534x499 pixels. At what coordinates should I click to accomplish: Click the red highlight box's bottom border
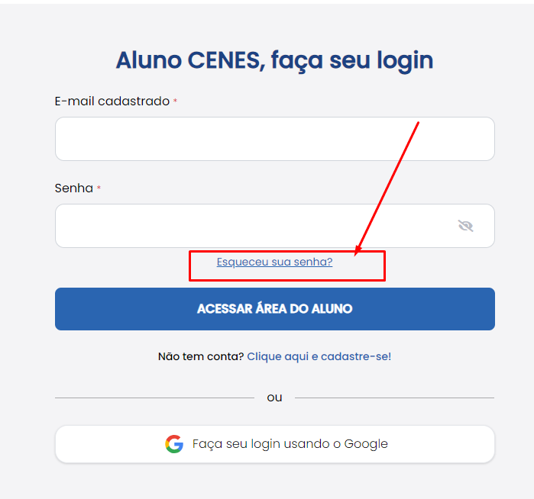pos(287,280)
